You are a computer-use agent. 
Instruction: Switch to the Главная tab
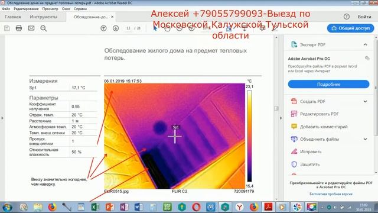tap(13, 17)
